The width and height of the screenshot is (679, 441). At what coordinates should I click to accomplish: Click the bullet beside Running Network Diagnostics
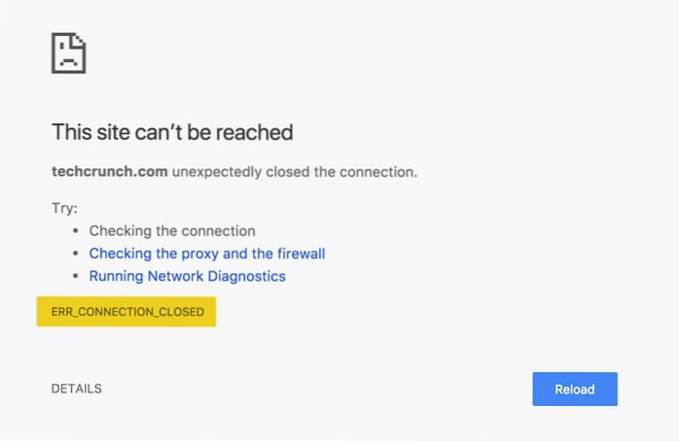click(76, 276)
